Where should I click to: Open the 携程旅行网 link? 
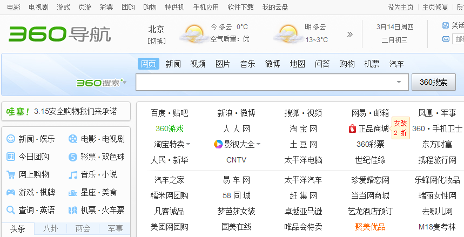point(438,160)
